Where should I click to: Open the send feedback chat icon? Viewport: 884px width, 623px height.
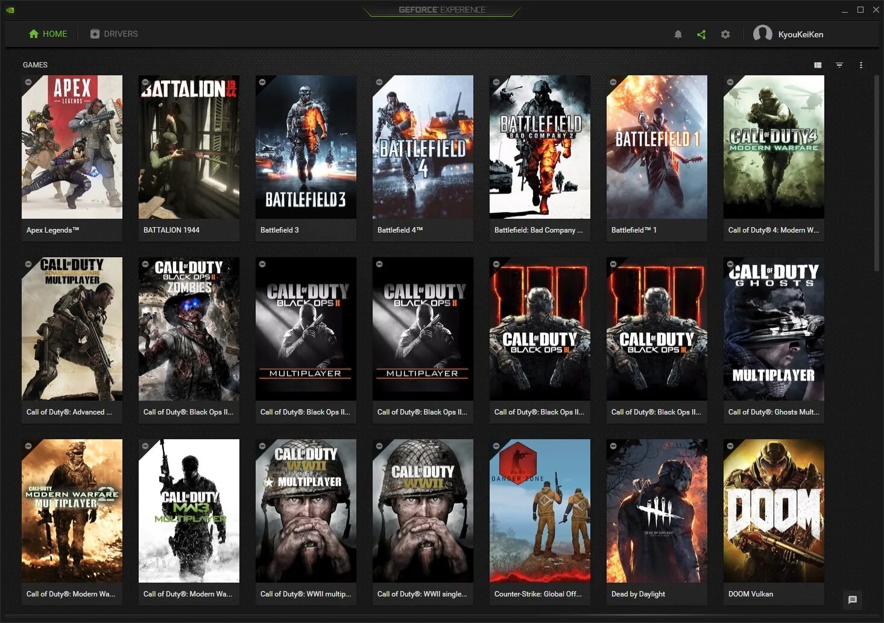tap(852, 600)
